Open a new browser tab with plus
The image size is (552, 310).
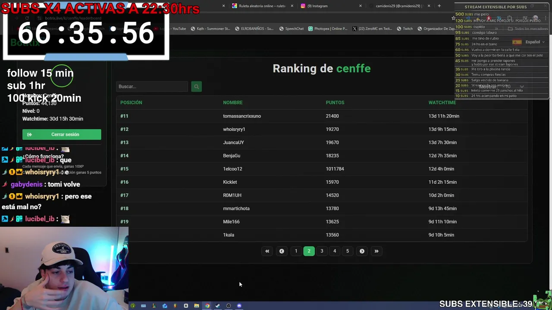pyautogui.click(x=439, y=6)
